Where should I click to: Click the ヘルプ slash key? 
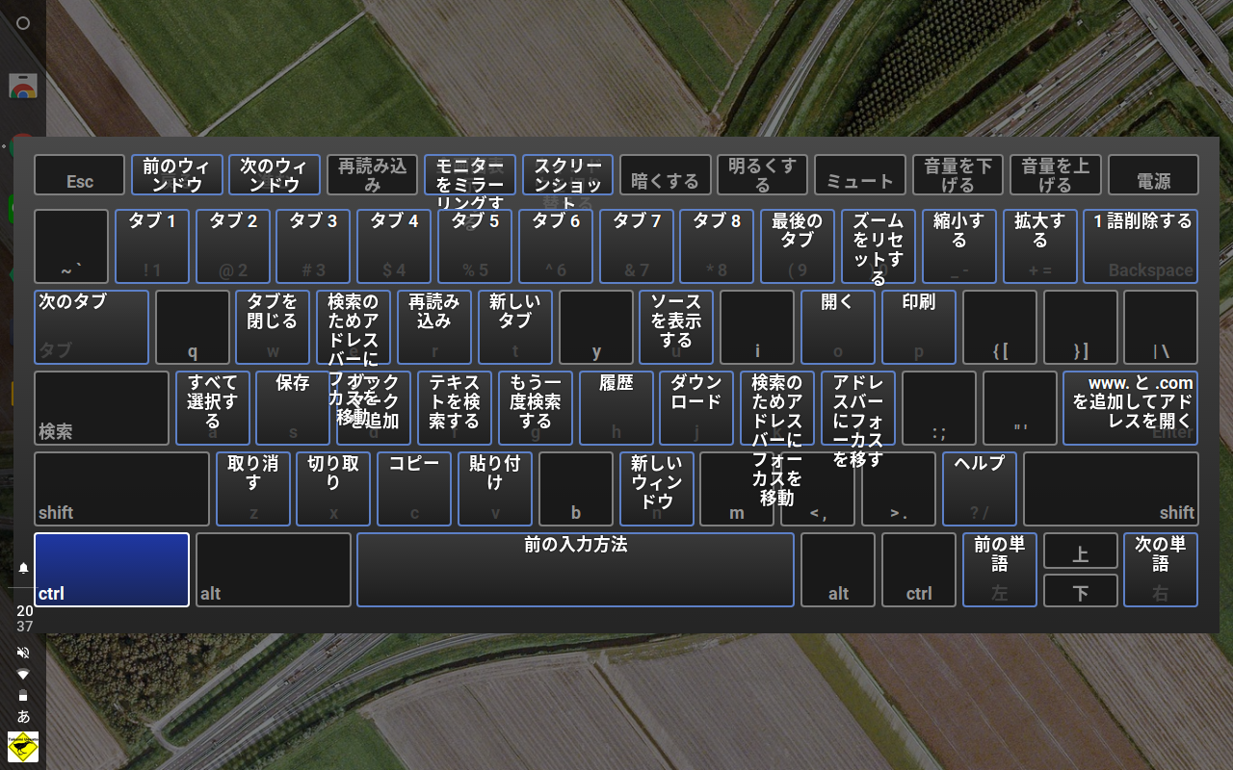(x=980, y=489)
